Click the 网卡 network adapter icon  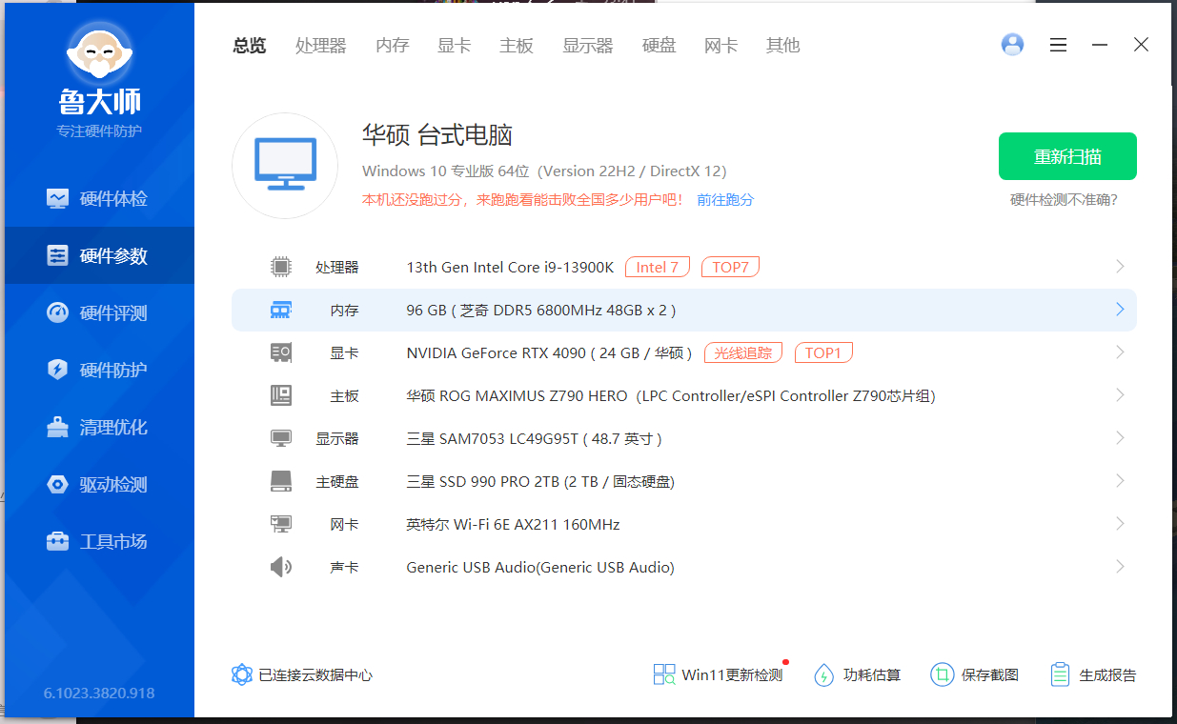[x=280, y=525]
